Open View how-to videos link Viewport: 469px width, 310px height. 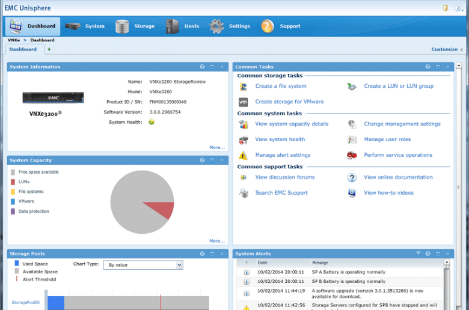pyautogui.click(x=388, y=193)
